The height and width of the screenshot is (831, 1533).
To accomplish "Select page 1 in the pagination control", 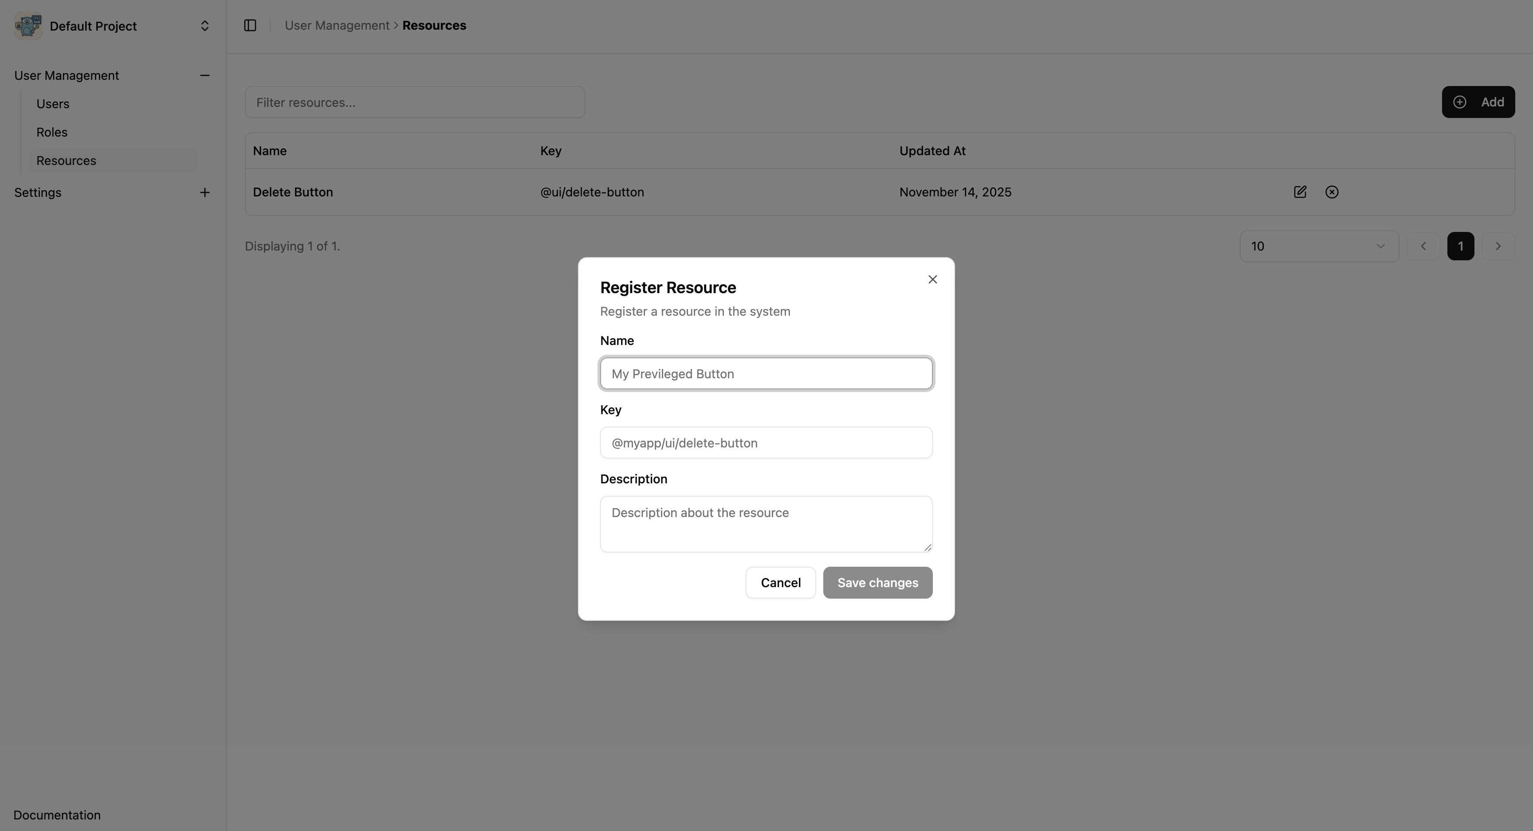I will [x=1461, y=246].
